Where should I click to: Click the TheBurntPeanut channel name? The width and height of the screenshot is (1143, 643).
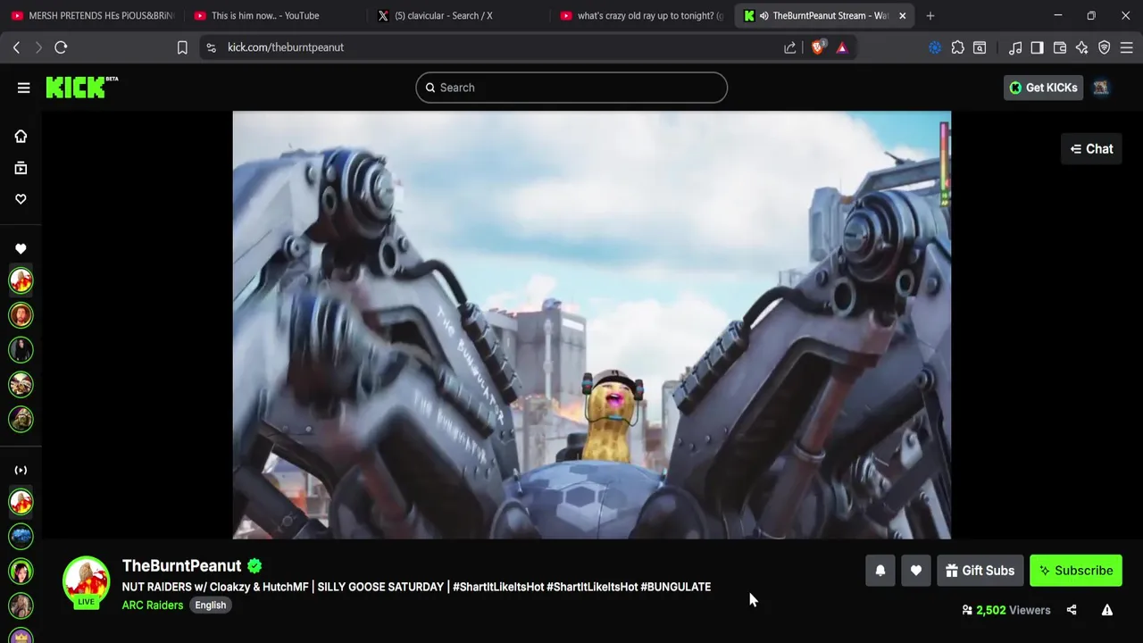[x=181, y=565]
